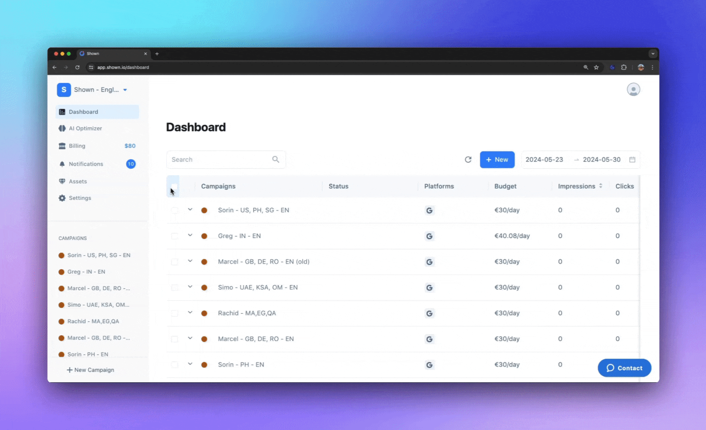Expand row Rachid - MA,EG,QA
The height and width of the screenshot is (430, 706).
tap(190, 313)
